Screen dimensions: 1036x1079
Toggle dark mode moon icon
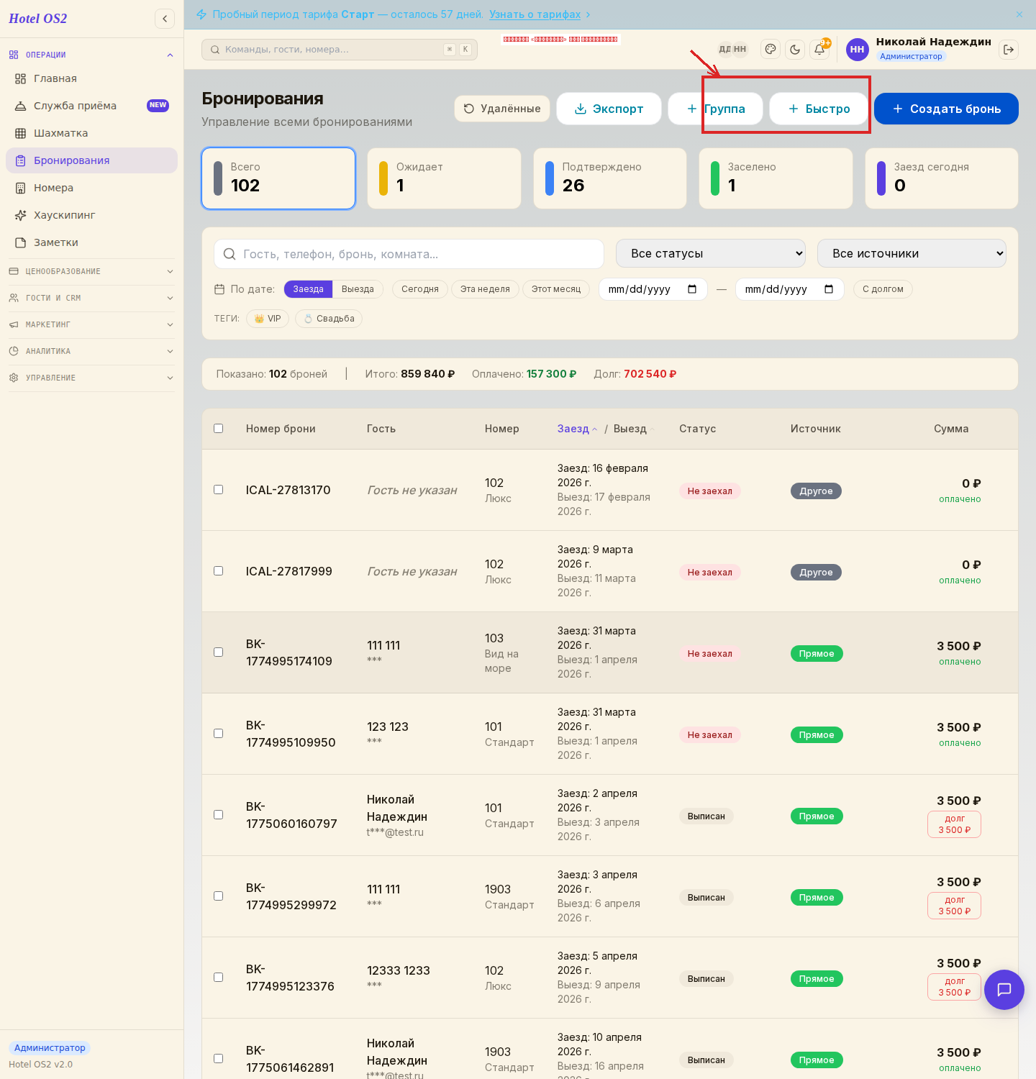(795, 49)
